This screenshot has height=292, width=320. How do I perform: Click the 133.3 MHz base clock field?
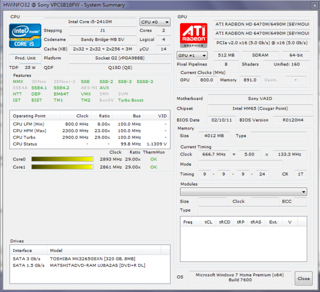pyautogui.click(x=289, y=154)
